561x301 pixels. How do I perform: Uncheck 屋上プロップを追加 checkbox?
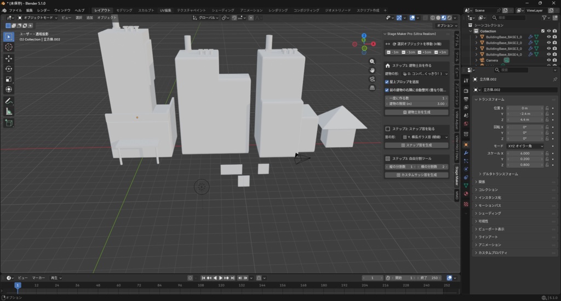(x=387, y=82)
